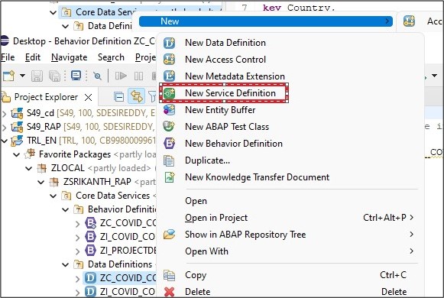The height and width of the screenshot is (298, 444).
Task: Select ZLOCAL package in the tree
Action: click(x=68, y=168)
